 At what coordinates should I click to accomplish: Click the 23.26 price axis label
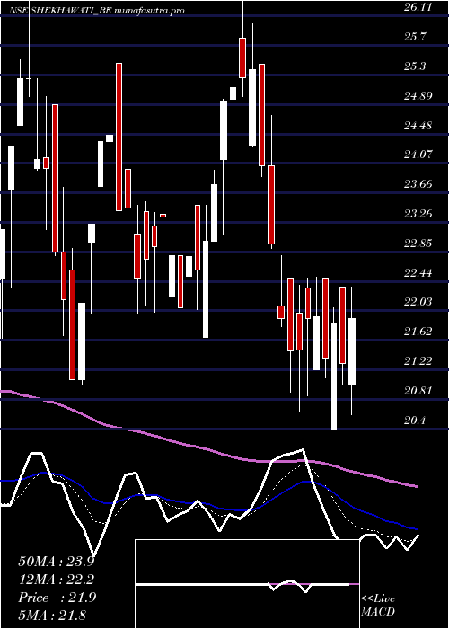[x=418, y=214]
